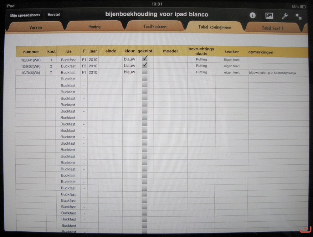Open the Tabel kast 1 tab
The height and width of the screenshot is (237, 313).
(273, 28)
